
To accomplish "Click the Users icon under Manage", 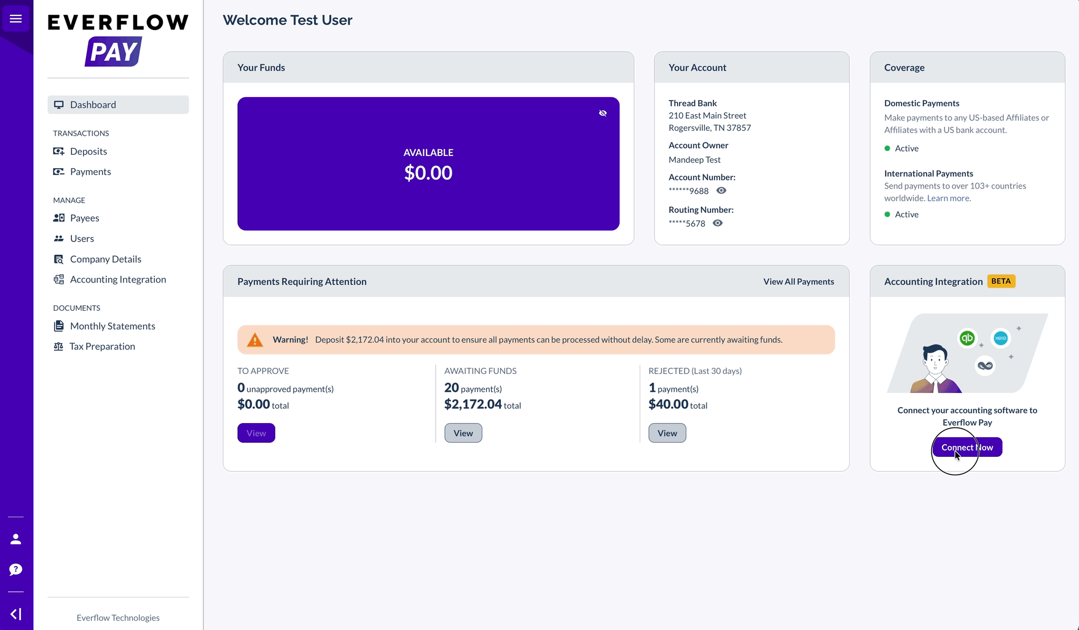I will coord(58,238).
